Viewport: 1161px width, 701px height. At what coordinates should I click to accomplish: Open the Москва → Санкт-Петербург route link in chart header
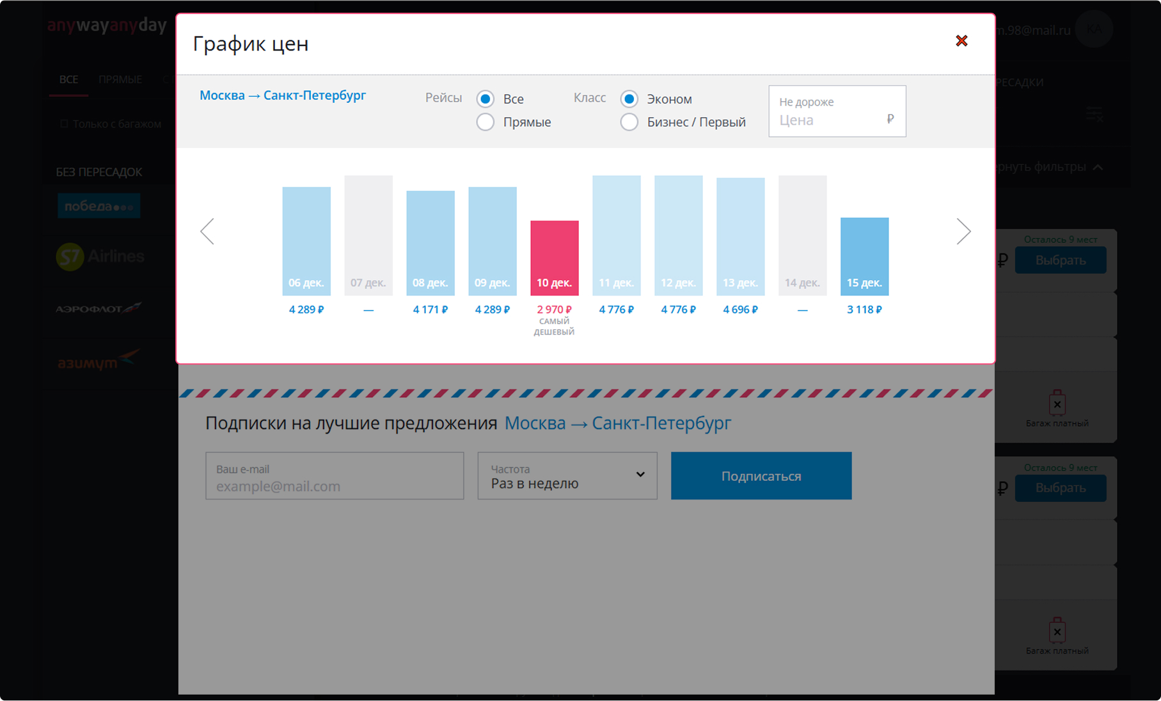[283, 95]
